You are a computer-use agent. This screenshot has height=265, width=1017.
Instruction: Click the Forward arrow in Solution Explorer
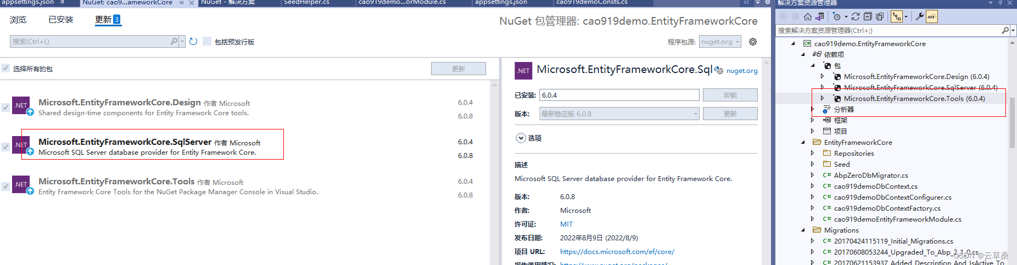795,16
